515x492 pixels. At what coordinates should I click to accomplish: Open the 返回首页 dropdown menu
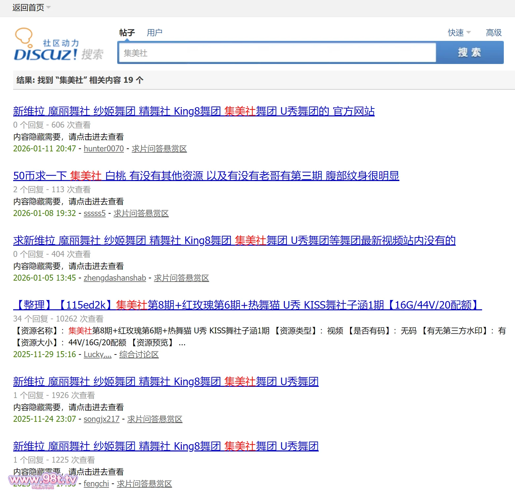[x=31, y=8]
